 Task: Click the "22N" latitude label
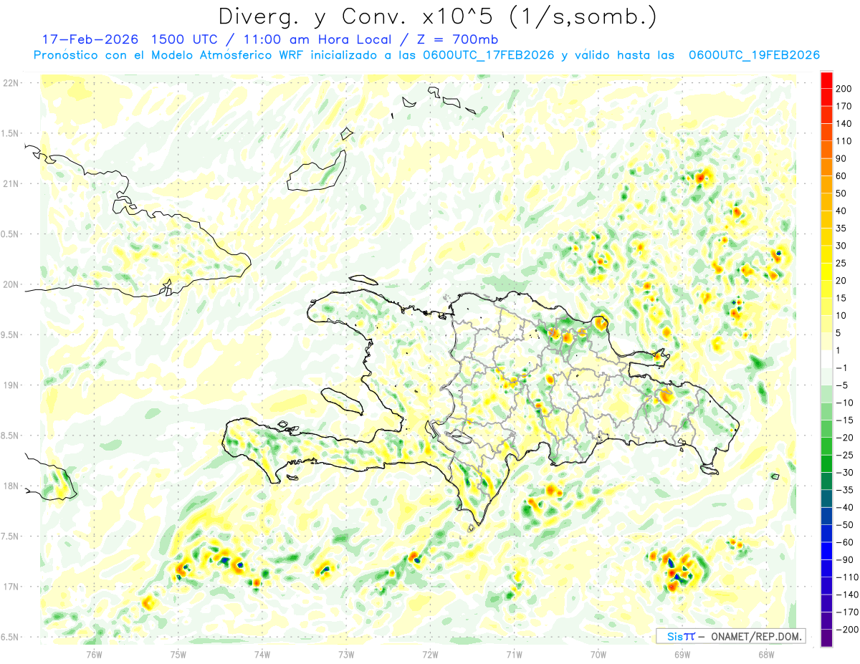pos(11,83)
